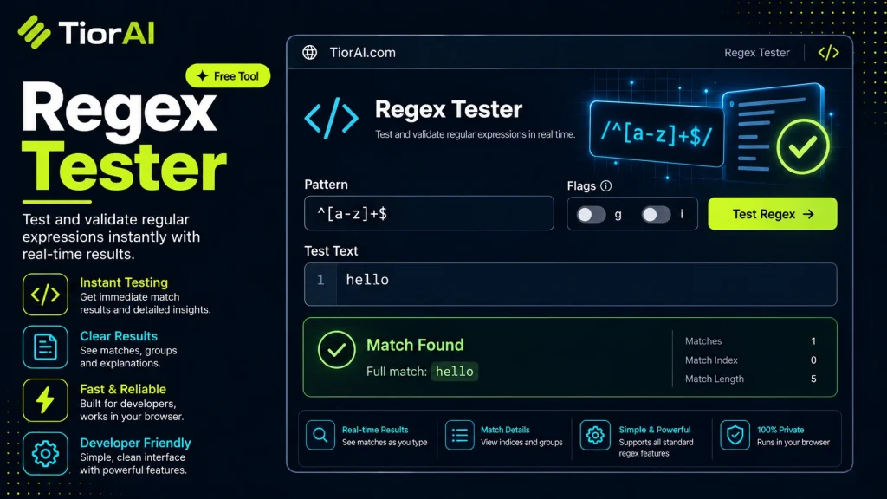Click the Full match hello value

454,372
